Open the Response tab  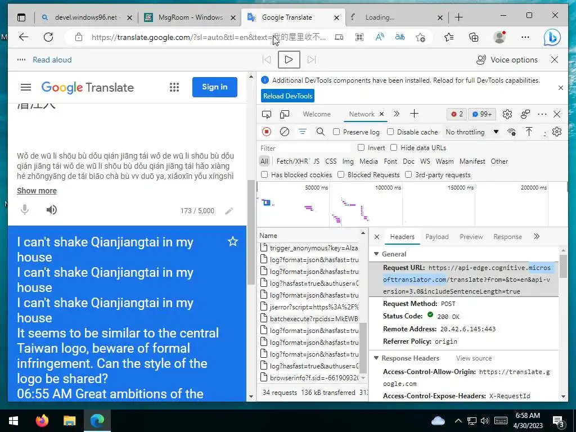pos(507,237)
